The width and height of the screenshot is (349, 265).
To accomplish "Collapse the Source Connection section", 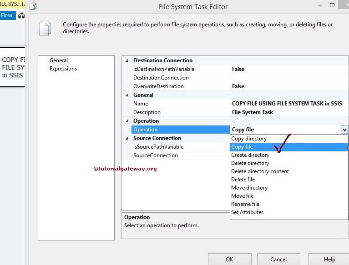I will click(127, 138).
